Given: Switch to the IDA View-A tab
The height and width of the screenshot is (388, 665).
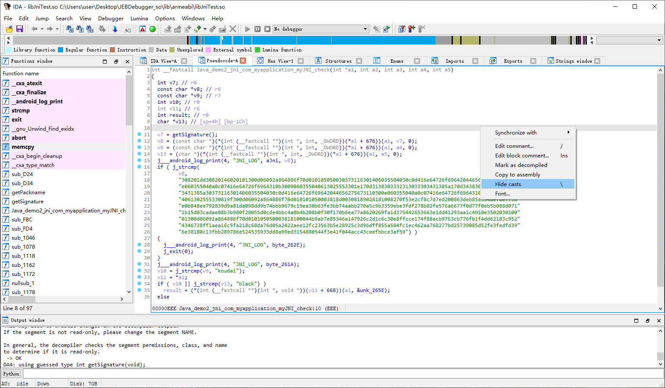Looking at the screenshot, I should coord(163,61).
